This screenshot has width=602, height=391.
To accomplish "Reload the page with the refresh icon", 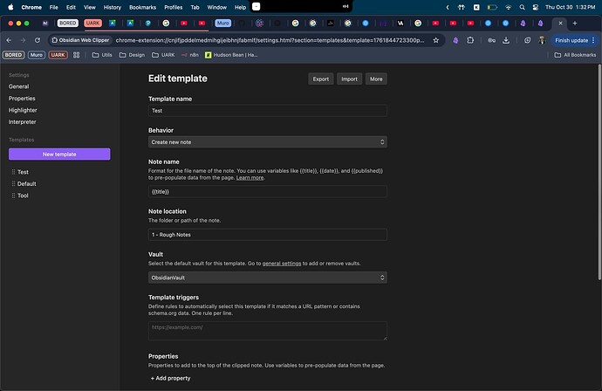I will tap(38, 40).
